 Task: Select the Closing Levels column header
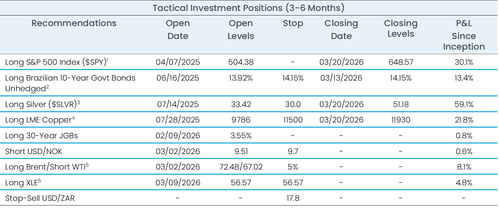point(400,29)
